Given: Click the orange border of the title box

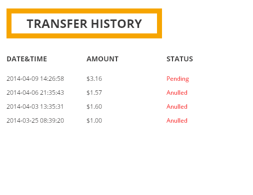Looking at the screenshot, I should click(x=84, y=11).
